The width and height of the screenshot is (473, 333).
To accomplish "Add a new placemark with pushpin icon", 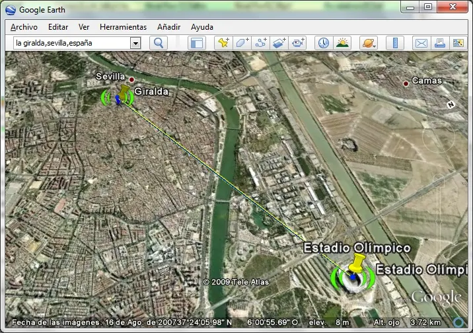I will coord(223,43).
